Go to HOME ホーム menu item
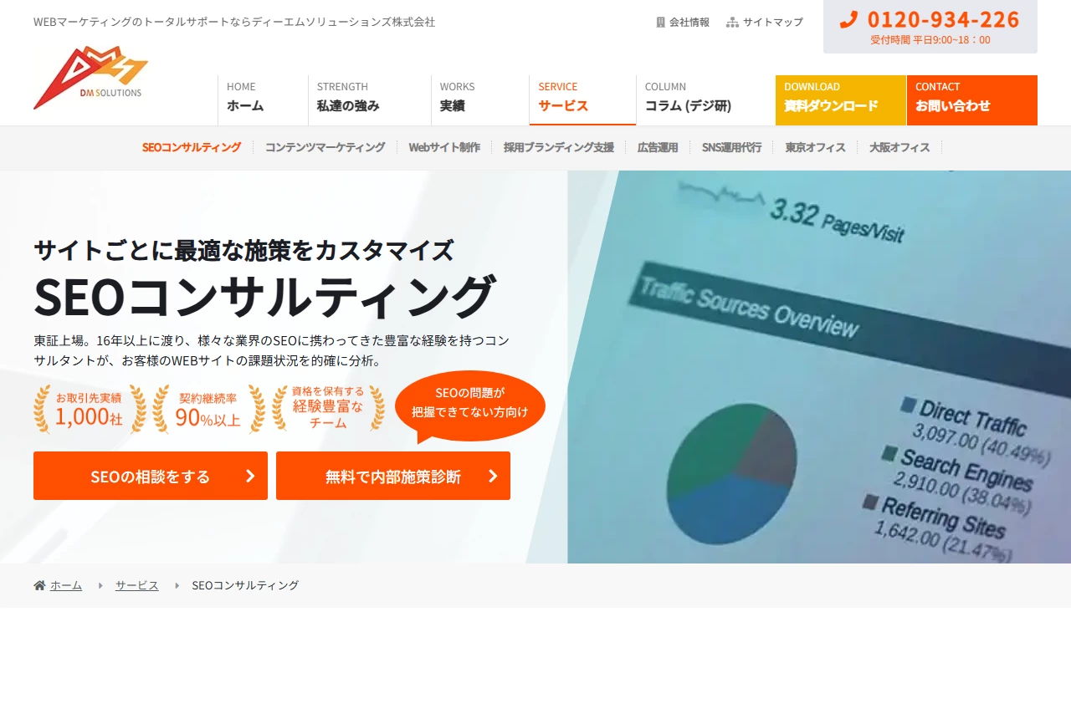 [263, 100]
